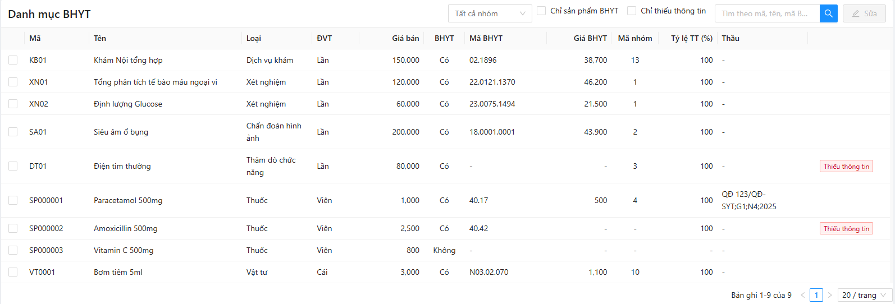The height and width of the screenshot is (304, 895).
Task: Click the unit cell Cái
Action: pos(322,272)
